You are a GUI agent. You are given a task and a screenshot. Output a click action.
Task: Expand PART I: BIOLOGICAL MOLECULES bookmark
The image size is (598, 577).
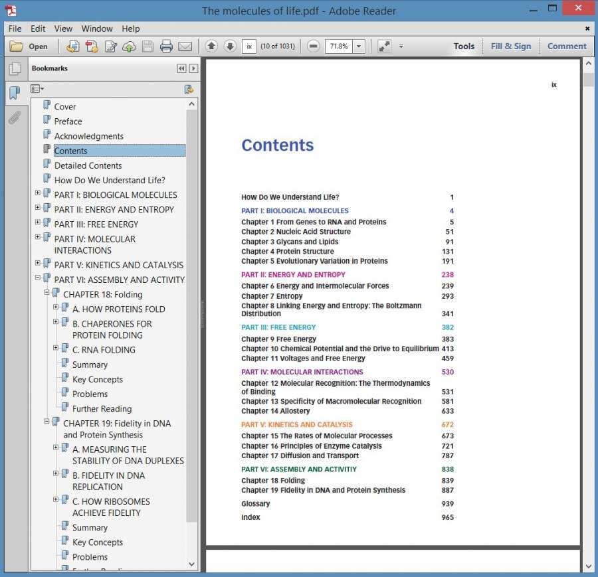pyautogui.click(x=37, y=193)
